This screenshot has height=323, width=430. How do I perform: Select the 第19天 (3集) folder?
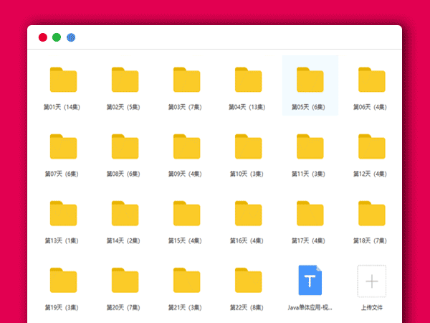tap(63, 280)
